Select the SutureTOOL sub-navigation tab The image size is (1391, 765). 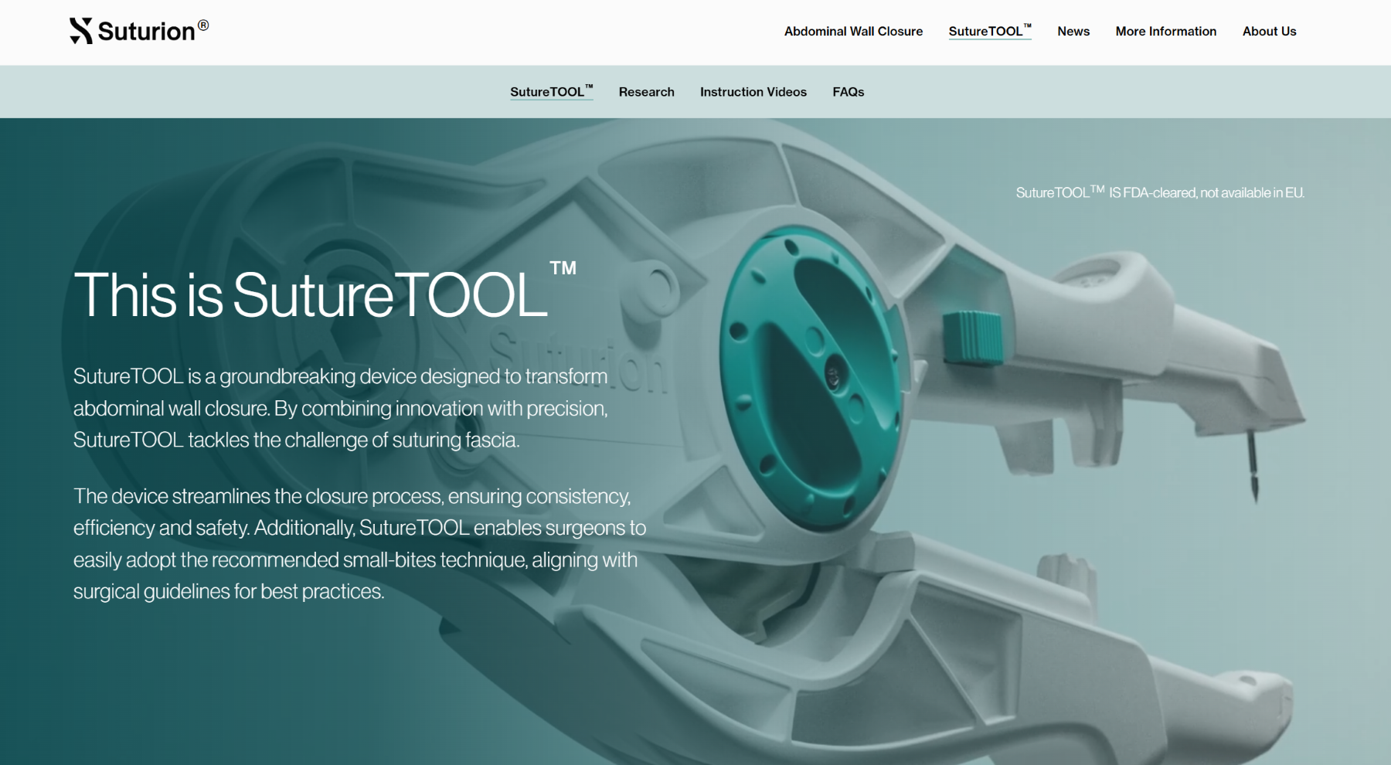(552, 92)
